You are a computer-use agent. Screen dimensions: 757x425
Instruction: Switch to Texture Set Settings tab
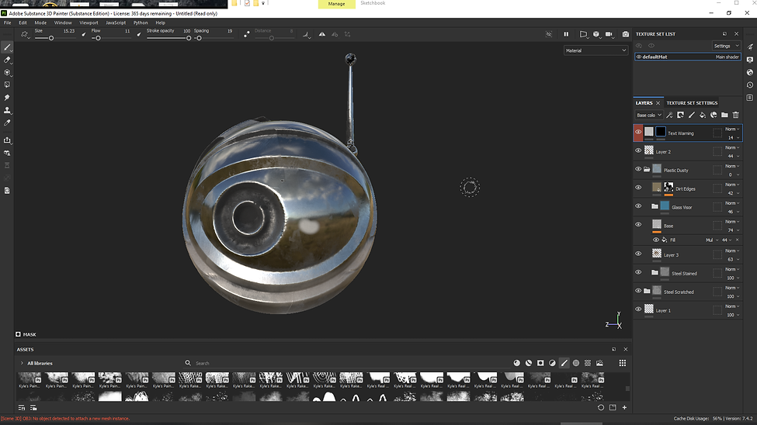(x=692, y=102)
